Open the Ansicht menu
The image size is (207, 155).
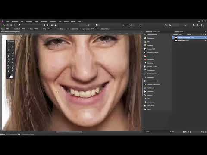[66, 22]
